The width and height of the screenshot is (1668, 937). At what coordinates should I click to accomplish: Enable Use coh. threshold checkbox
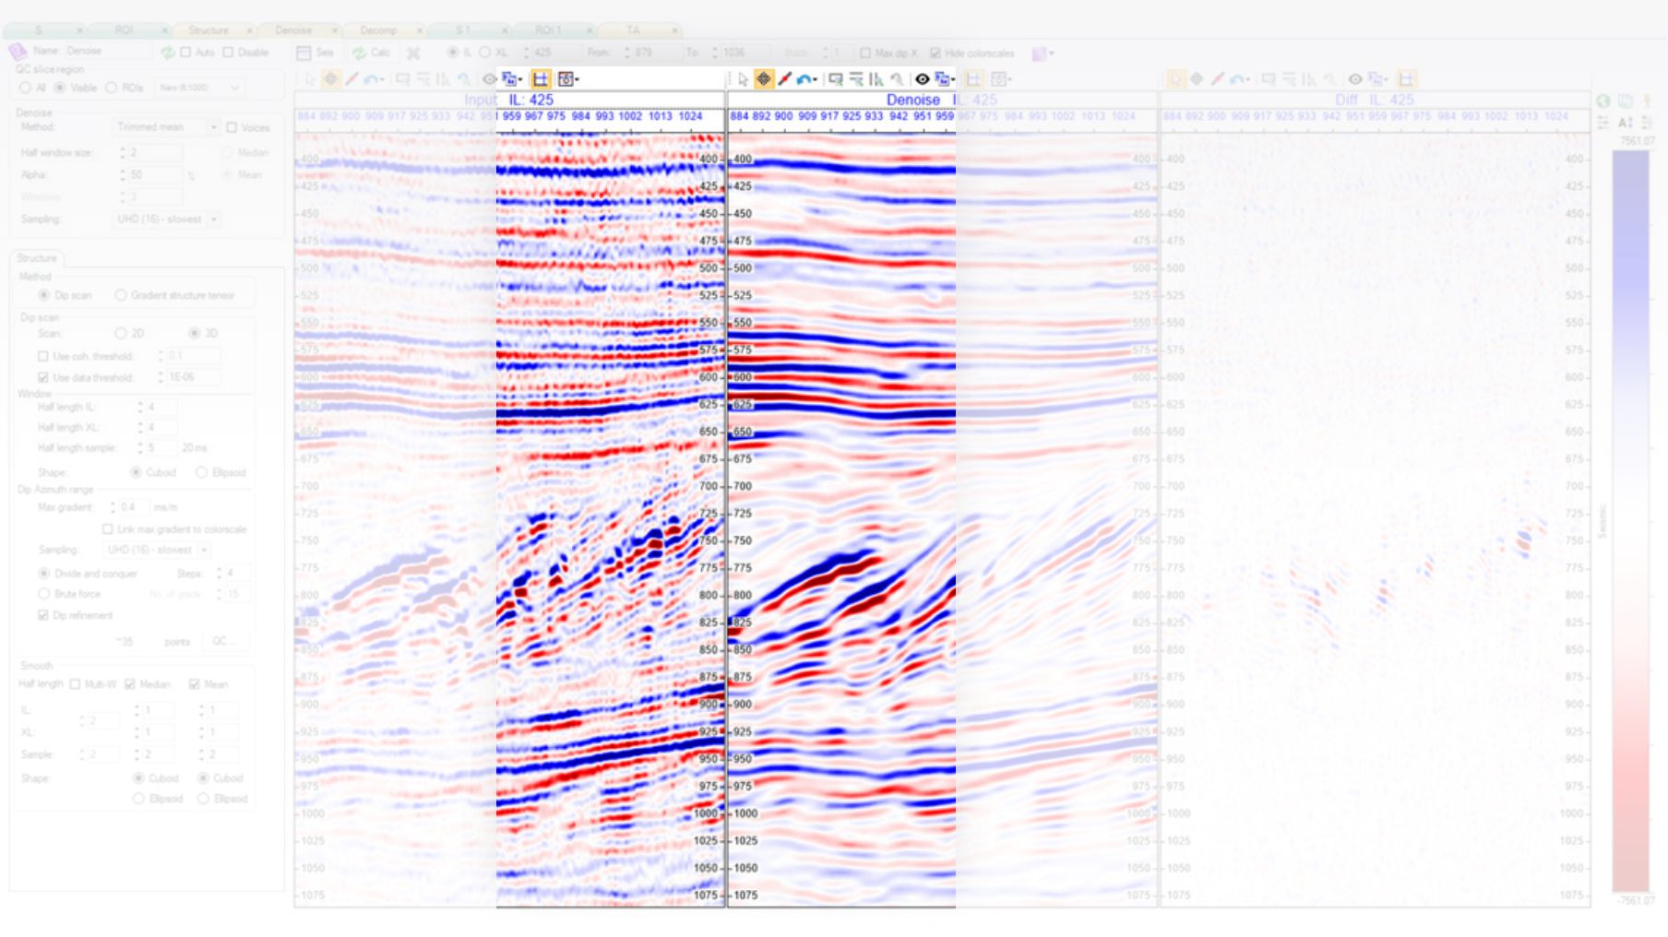(x=42, y=356)
